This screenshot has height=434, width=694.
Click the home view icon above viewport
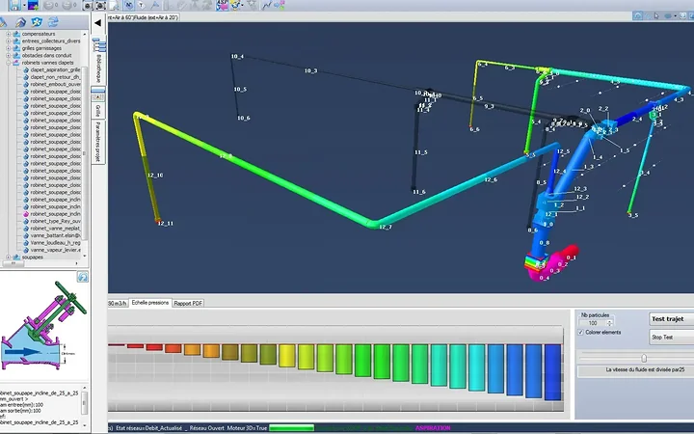click(638, 16)
